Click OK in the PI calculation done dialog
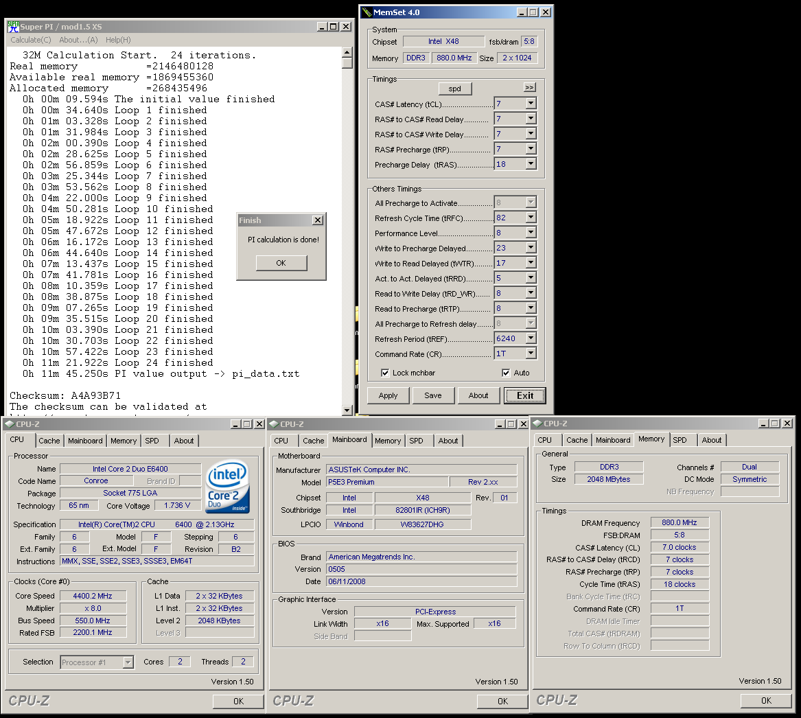The width and height of the screenshot is (801, 718). point(281,263)
